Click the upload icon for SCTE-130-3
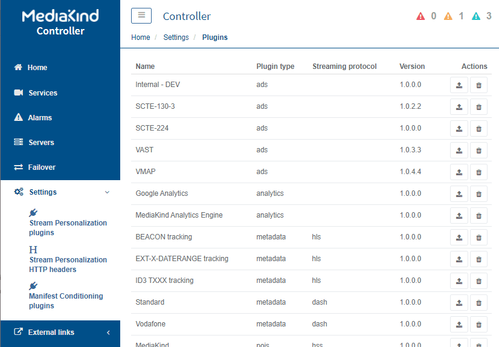 pyautogui.click(x=459, y=106)
